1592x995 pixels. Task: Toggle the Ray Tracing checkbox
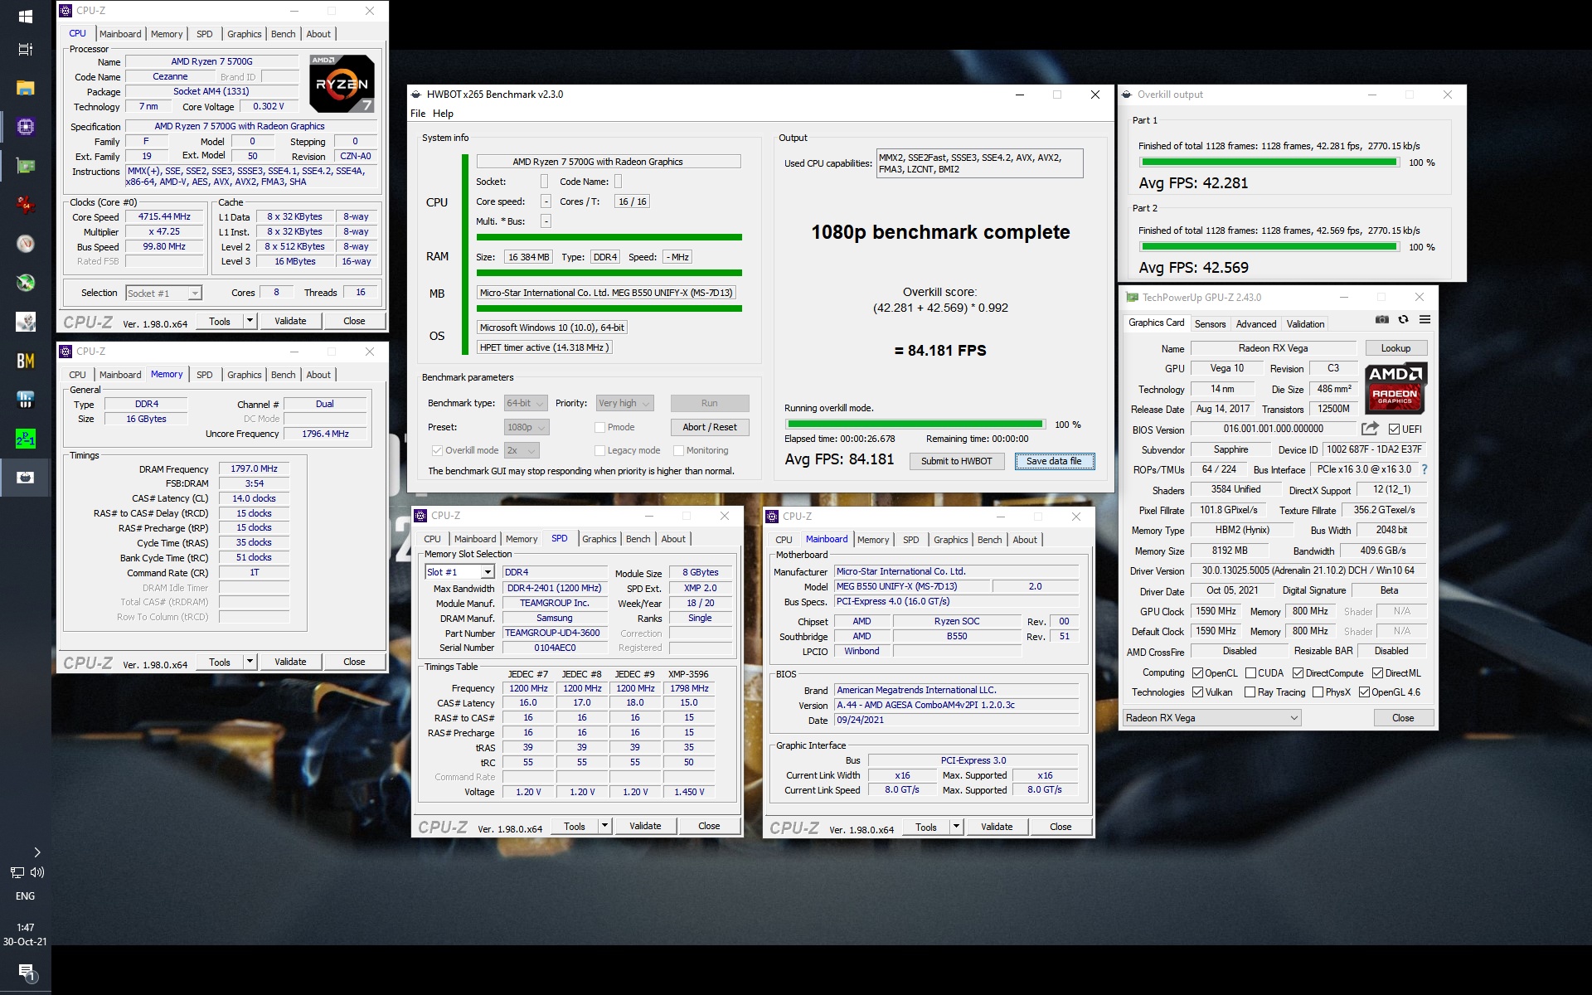[x=1250, y=692]
